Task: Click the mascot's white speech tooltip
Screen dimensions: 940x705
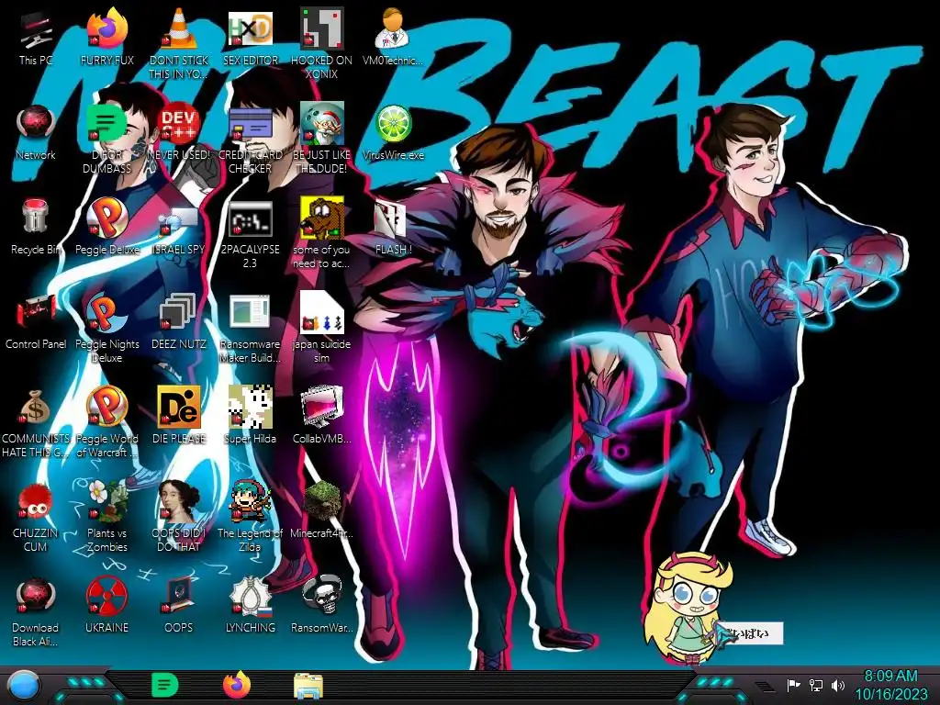Action: point(752,633)
